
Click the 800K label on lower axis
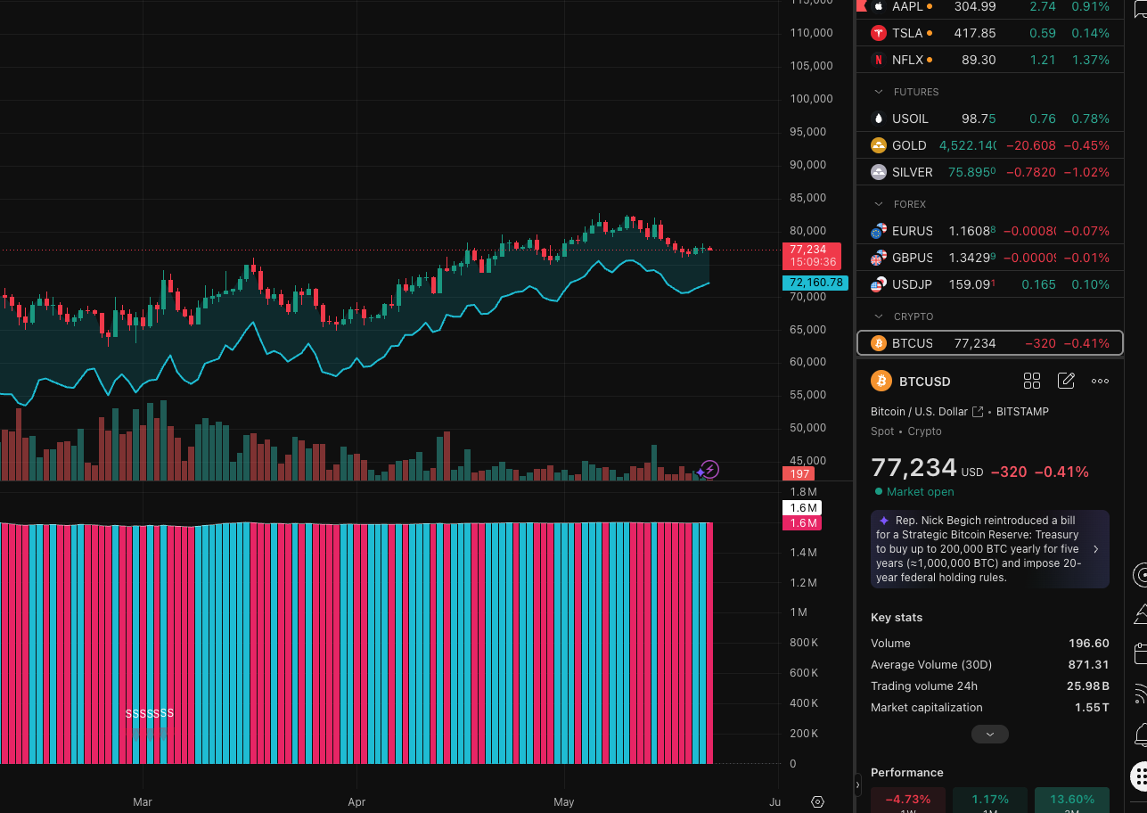pyautogui.click(x=804, y=643)
